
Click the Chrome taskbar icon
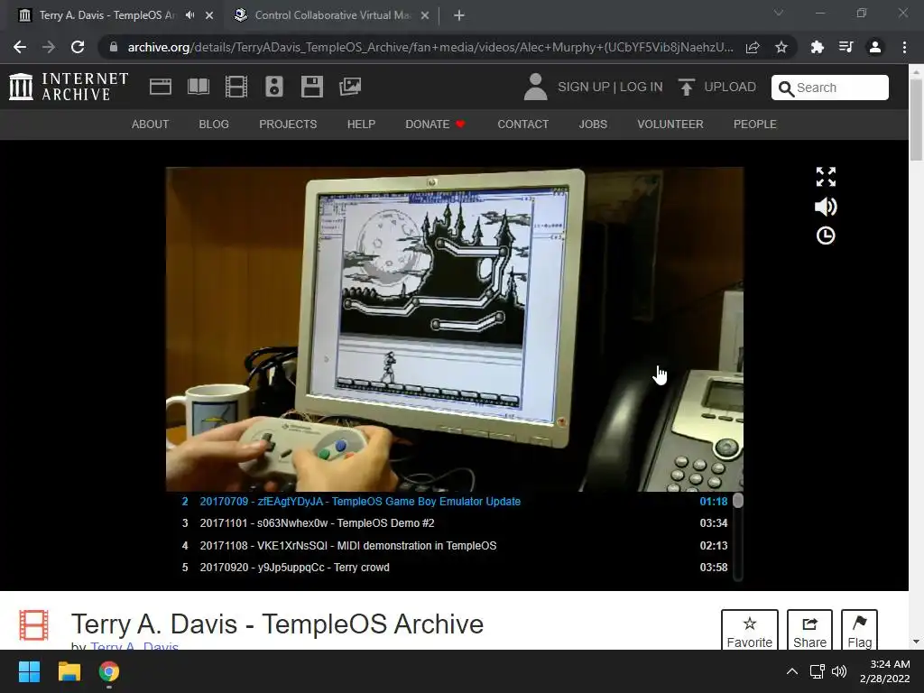point(108,671)
